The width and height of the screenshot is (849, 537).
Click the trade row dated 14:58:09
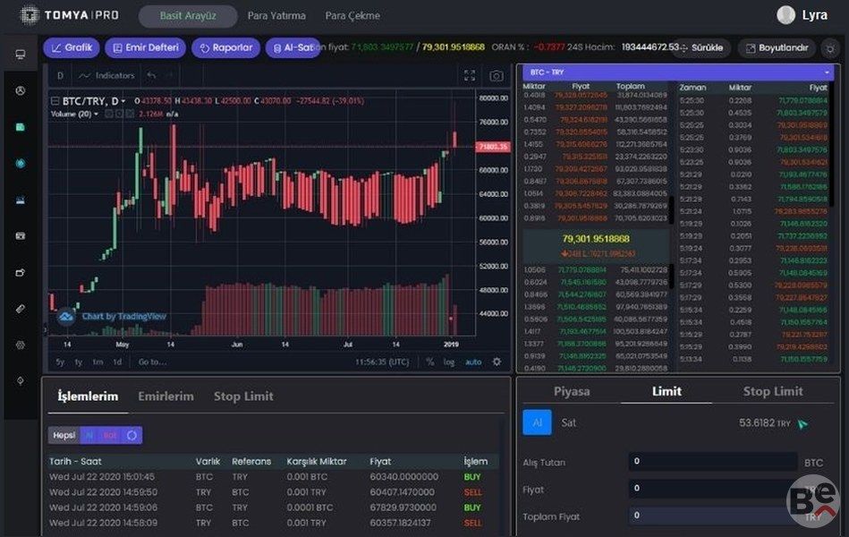272,523
